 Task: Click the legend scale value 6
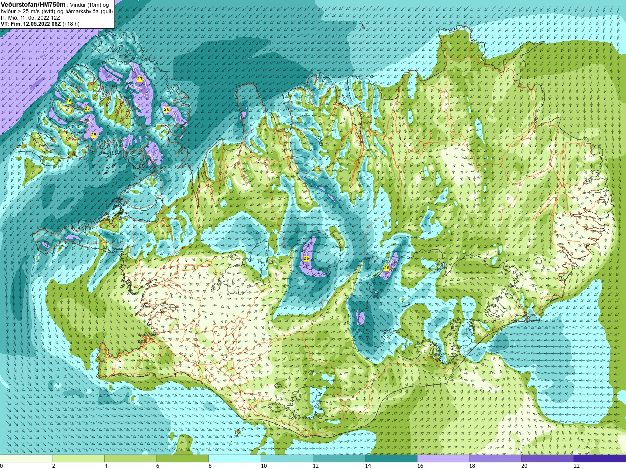(158, 466)
